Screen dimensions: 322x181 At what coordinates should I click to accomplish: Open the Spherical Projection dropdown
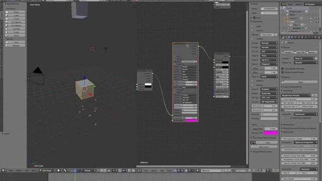pyautogui.click(x=305, y=142)
